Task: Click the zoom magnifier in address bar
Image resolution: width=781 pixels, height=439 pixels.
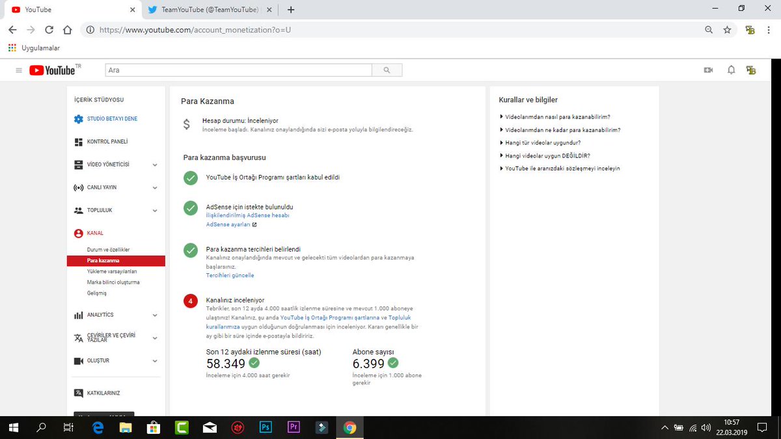Action: click(x=709, y=30)
